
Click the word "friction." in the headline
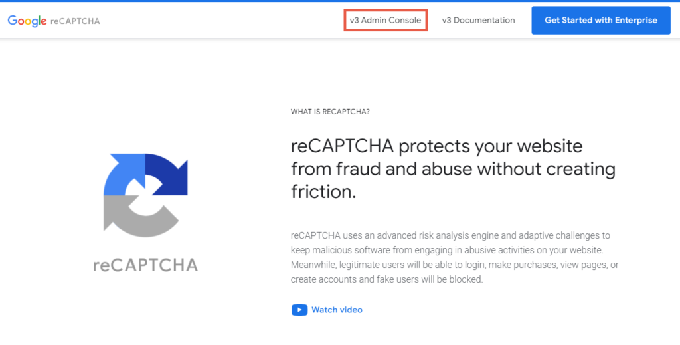click(x=323, y=191)
